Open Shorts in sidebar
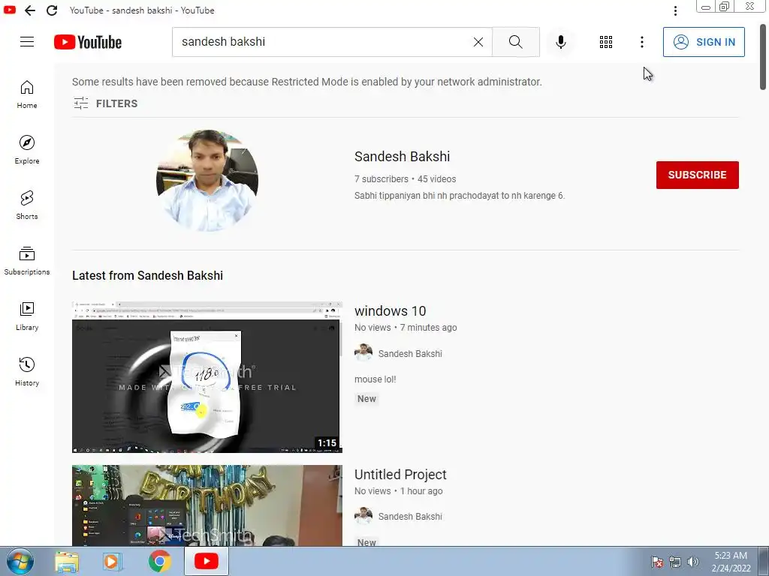Screen dimensions: 769x576 [x=27, y=205]
